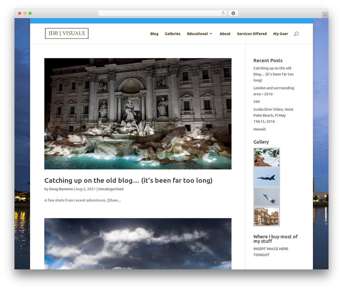Screen dimensions: 343x290
Task: Click the JDB | VISUALS logo
Action: pos(67,33)
